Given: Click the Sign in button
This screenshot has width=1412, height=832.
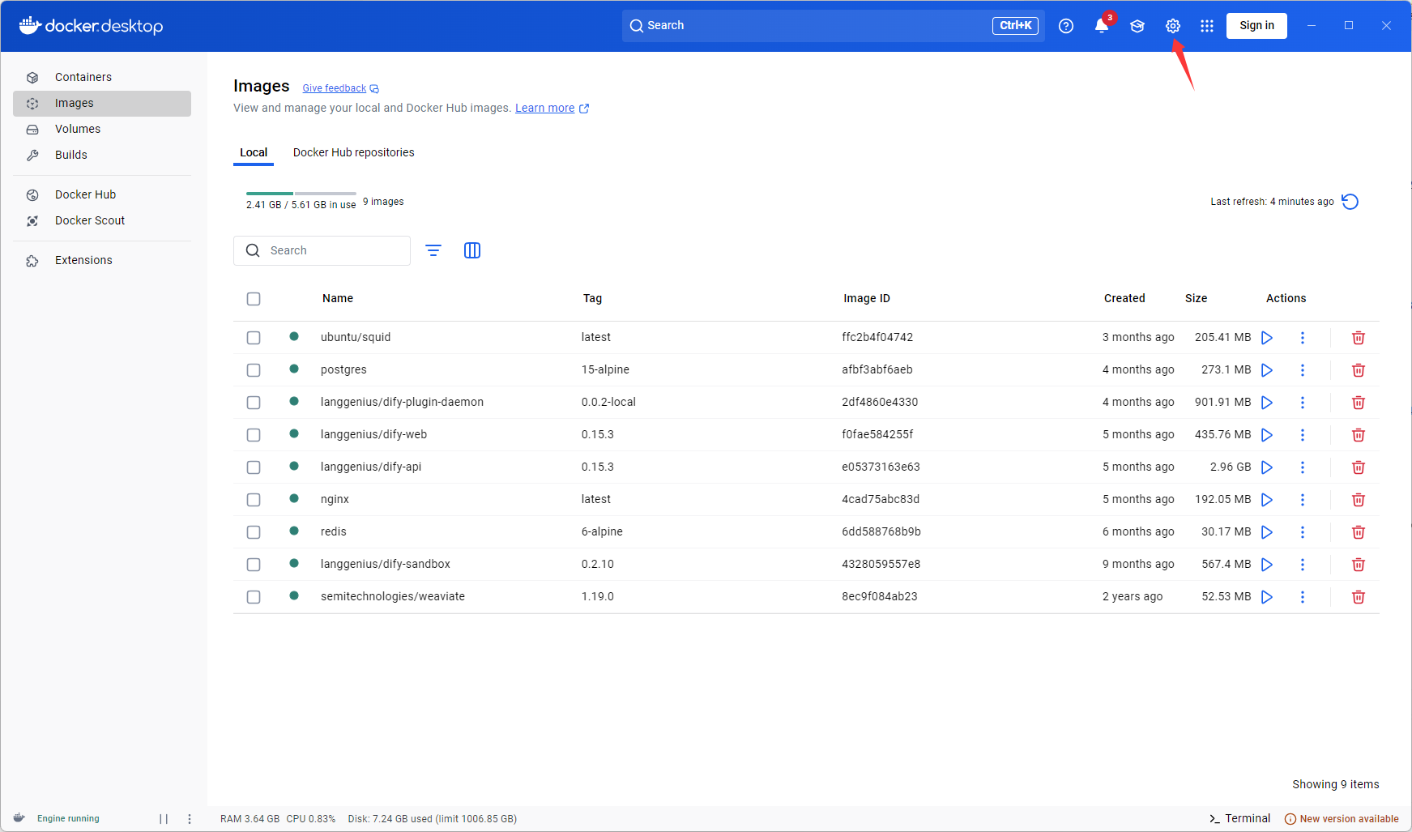Looking at the screenshot, I should click(1256, 25).
